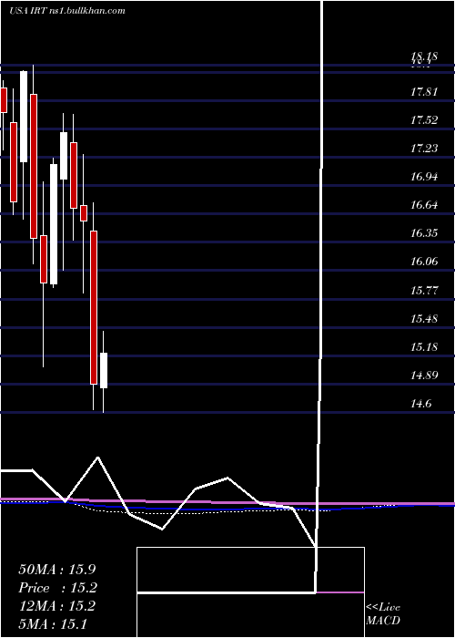The height and width of the screenshot is (638, 455).
Task: Click the 17.52 price axis label
Action: (x=424, y=120)
